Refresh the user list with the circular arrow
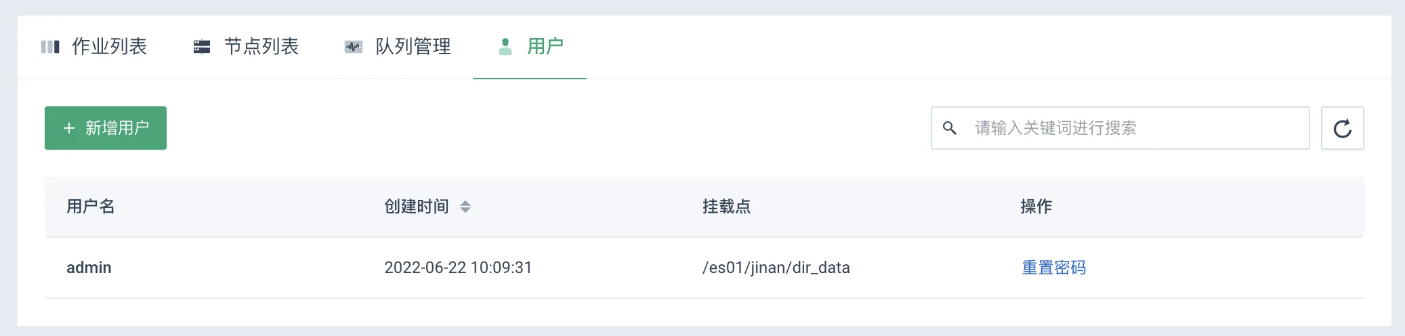This screenshot has width=1405, height=336. point(1342,128)
